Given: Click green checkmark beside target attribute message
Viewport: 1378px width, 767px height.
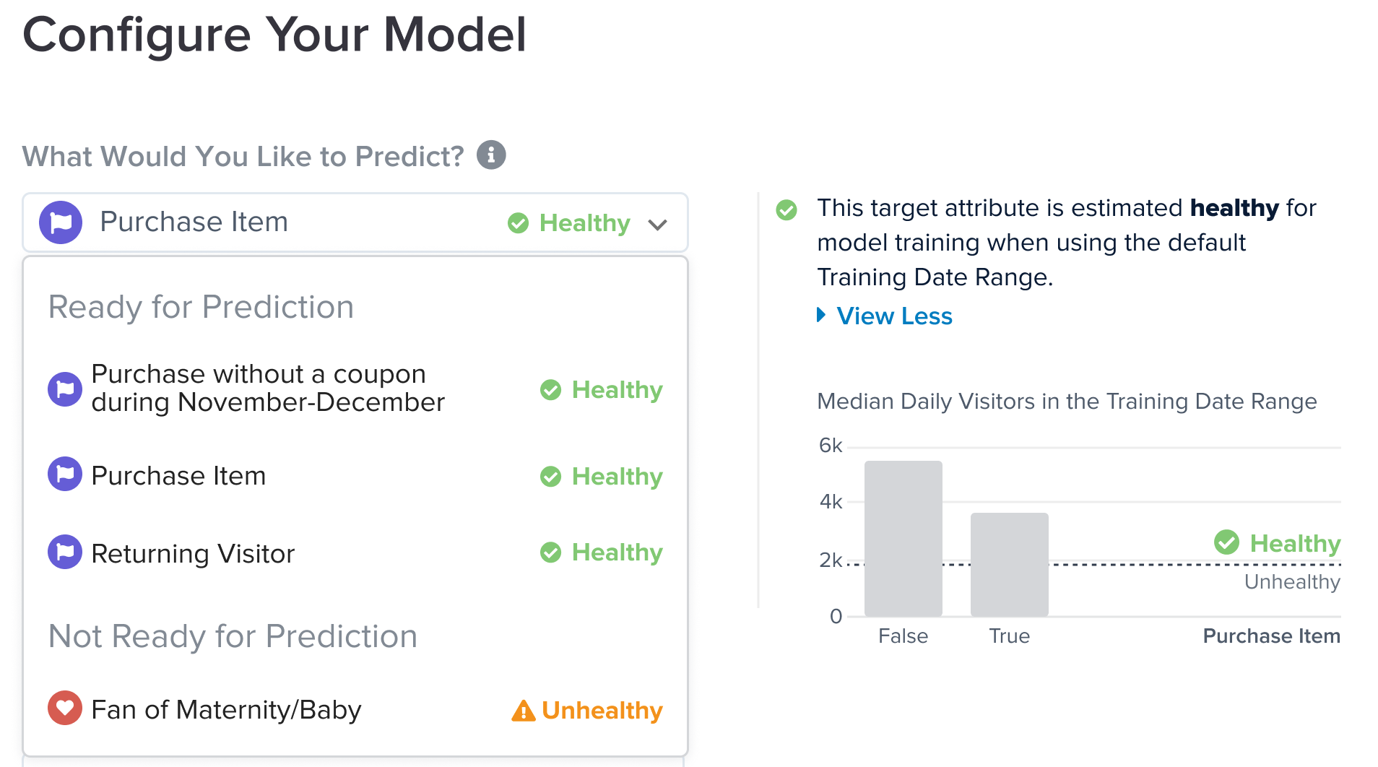Looking at the screenshot, I should [x=786, y=210].
